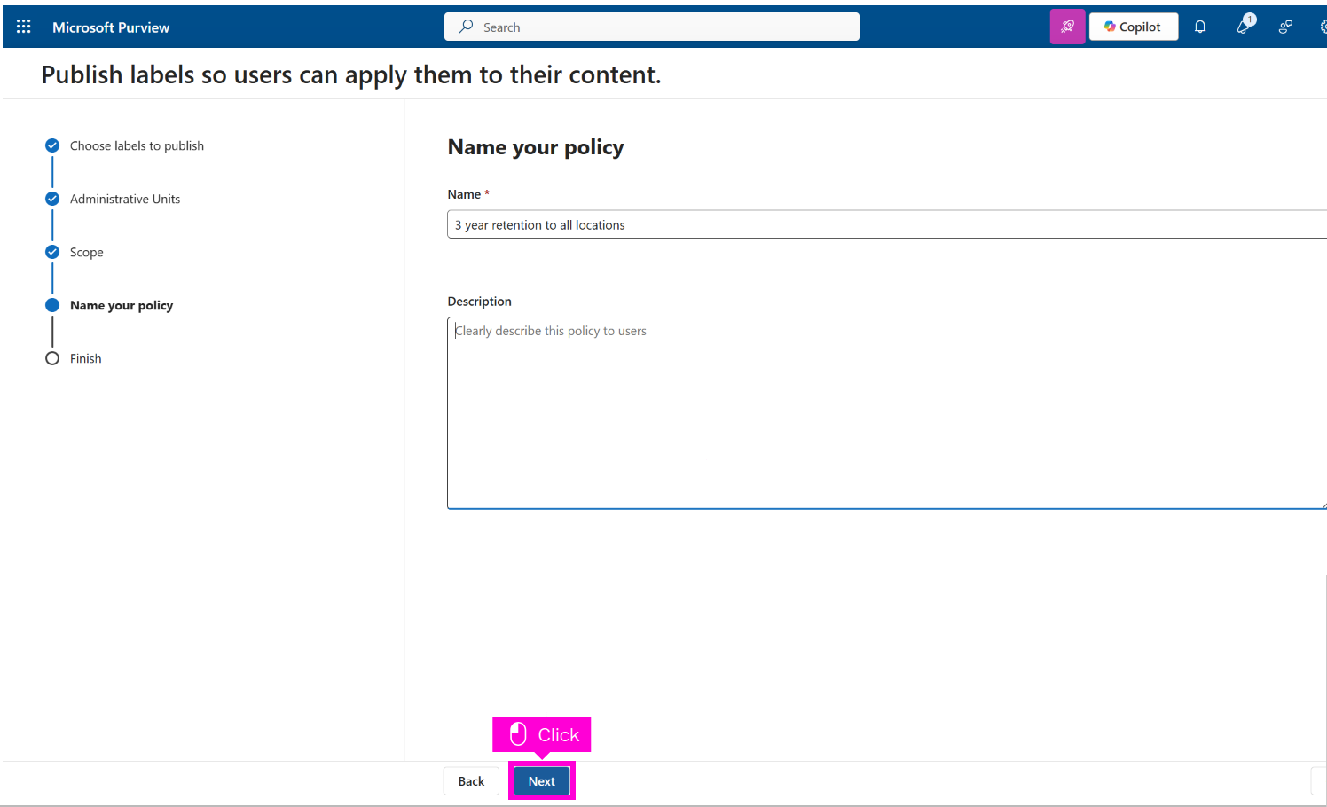Click inside the Description text area

pos(887,412)
